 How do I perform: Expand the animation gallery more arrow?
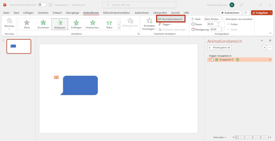(119, 28)
